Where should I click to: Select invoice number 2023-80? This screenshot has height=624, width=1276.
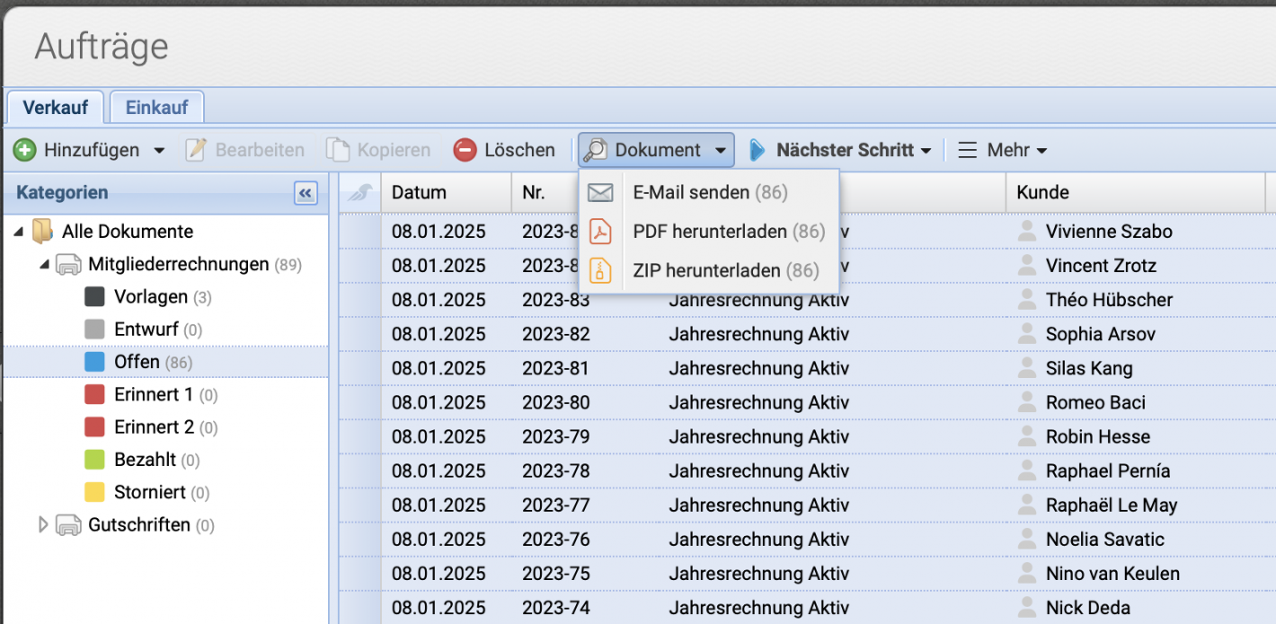(x=556, y=402)
